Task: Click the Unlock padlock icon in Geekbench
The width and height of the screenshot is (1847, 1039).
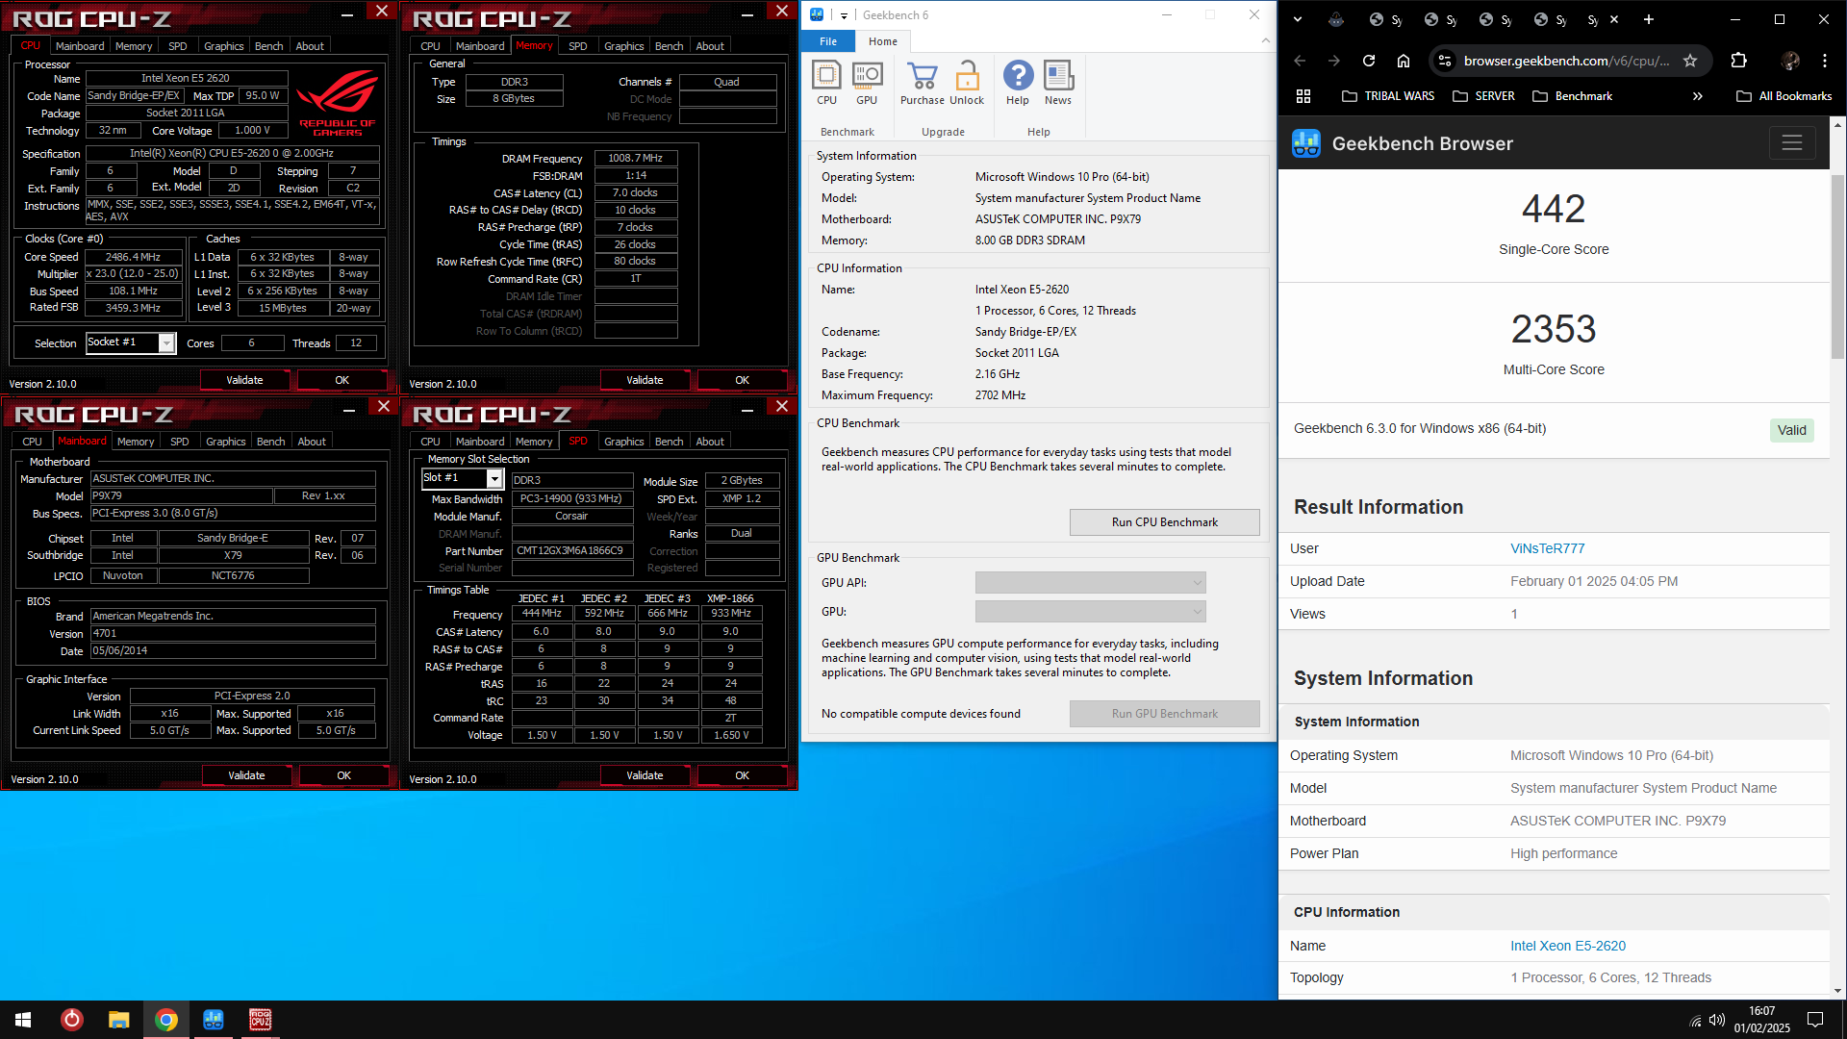Action: [967, 83]
